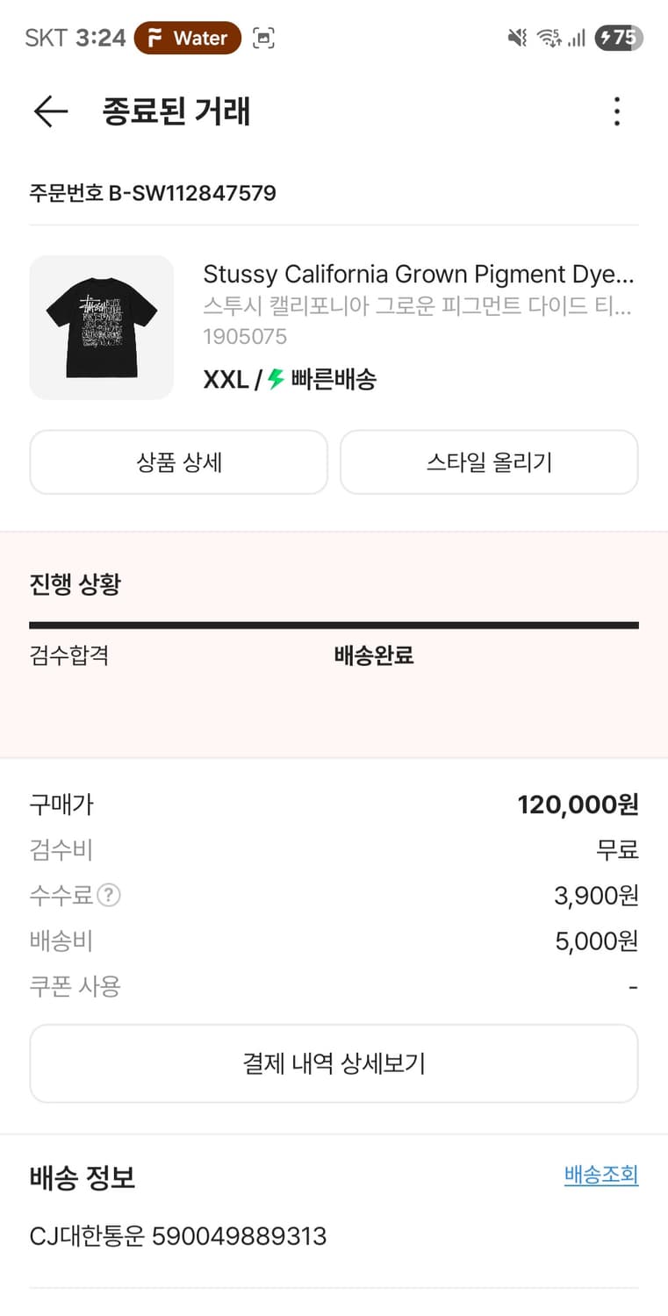Screen dimensions: 668x1316
Task: Tap the black progress bar under 진행 상황
Action: tap(334, 626)
